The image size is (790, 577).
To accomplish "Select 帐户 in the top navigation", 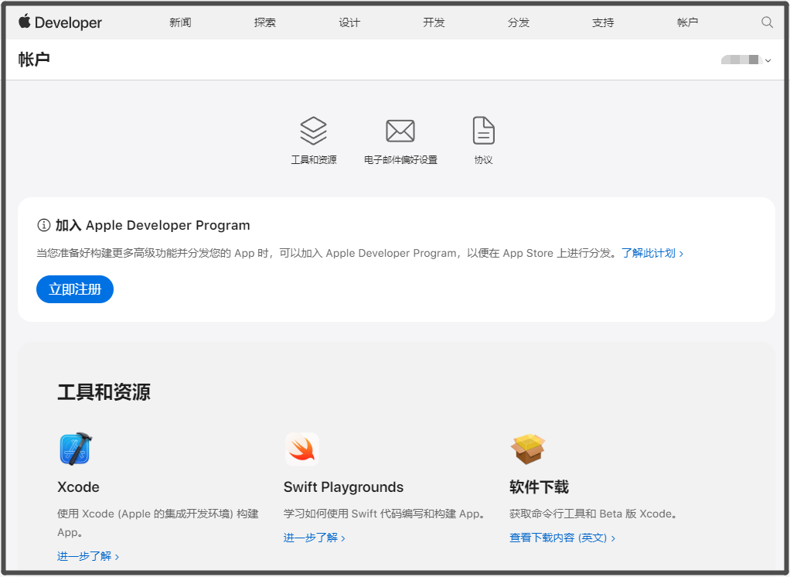I will pos(687,22).
